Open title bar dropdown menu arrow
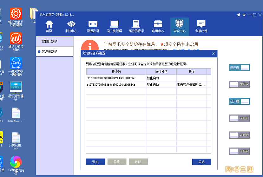Image resolution: width=263 pixels, height=177 pixels. click(244, 15)
